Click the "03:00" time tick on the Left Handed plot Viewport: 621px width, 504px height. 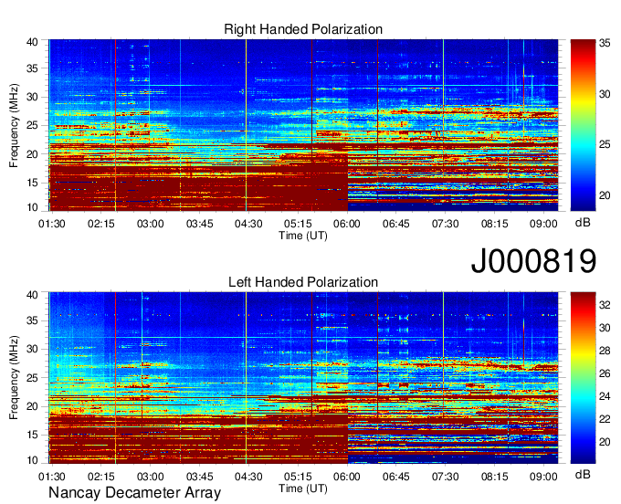[150, 477]
